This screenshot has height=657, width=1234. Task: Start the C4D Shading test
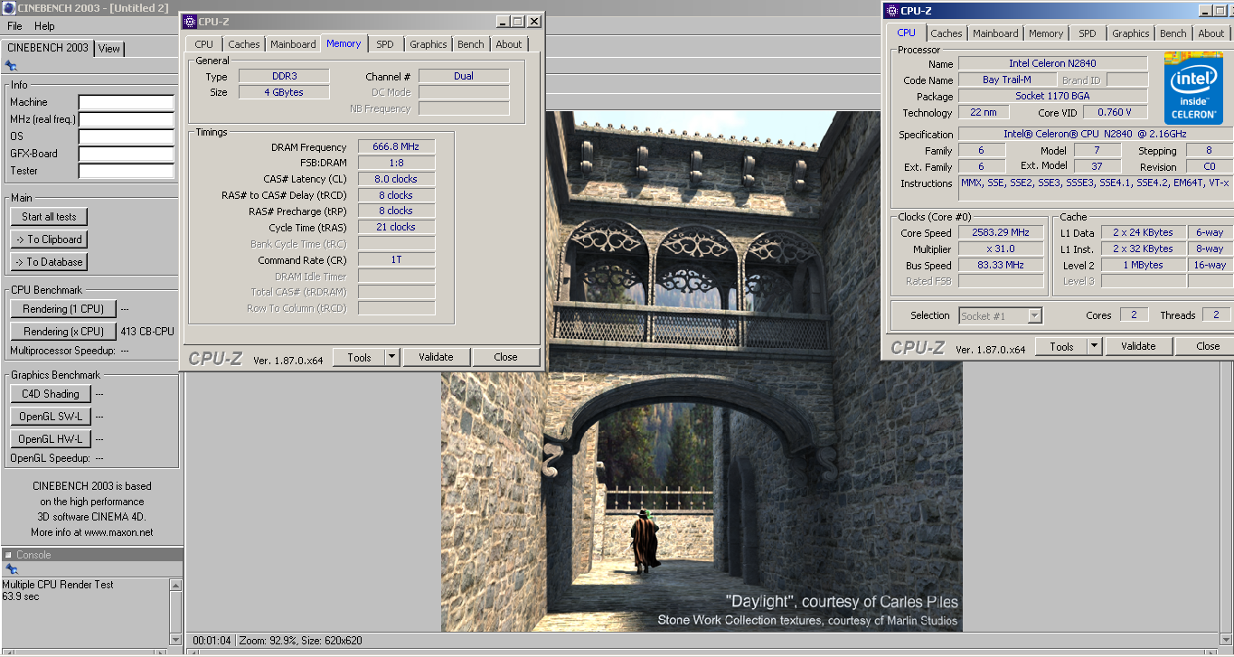(x=51, y=394)
